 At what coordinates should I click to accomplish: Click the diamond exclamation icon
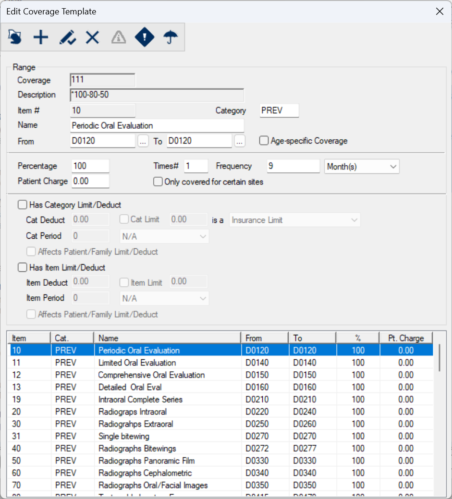point(145,37)
